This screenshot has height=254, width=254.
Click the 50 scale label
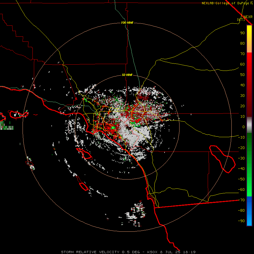(242, 75)
